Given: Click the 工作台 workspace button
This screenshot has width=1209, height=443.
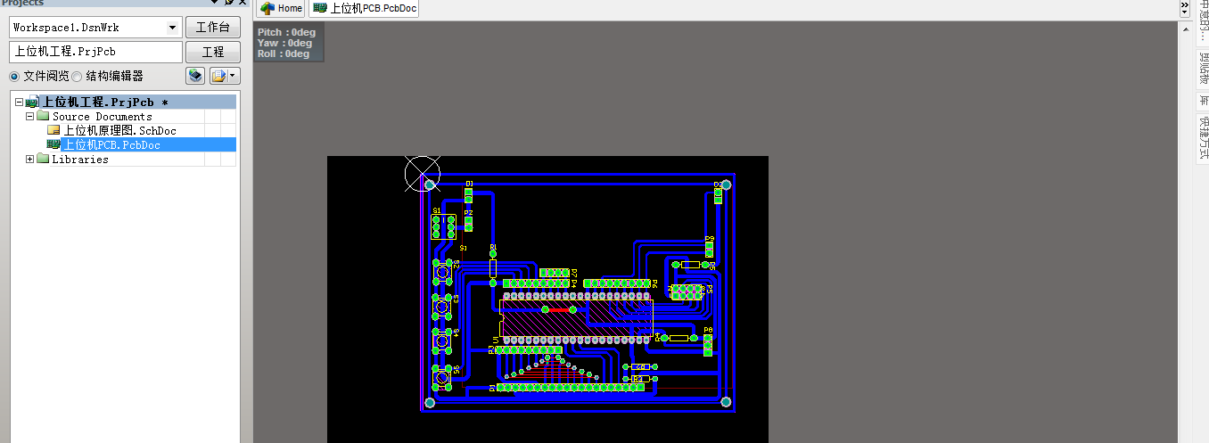Looking at the screenshot, I should pyautogui.click(x=213, y=28).
